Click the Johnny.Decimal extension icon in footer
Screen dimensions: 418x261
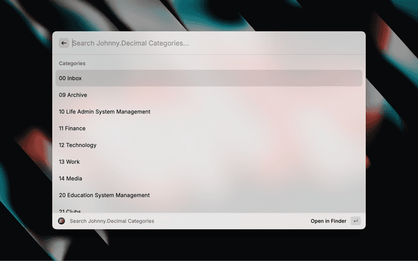coord(61,221)
